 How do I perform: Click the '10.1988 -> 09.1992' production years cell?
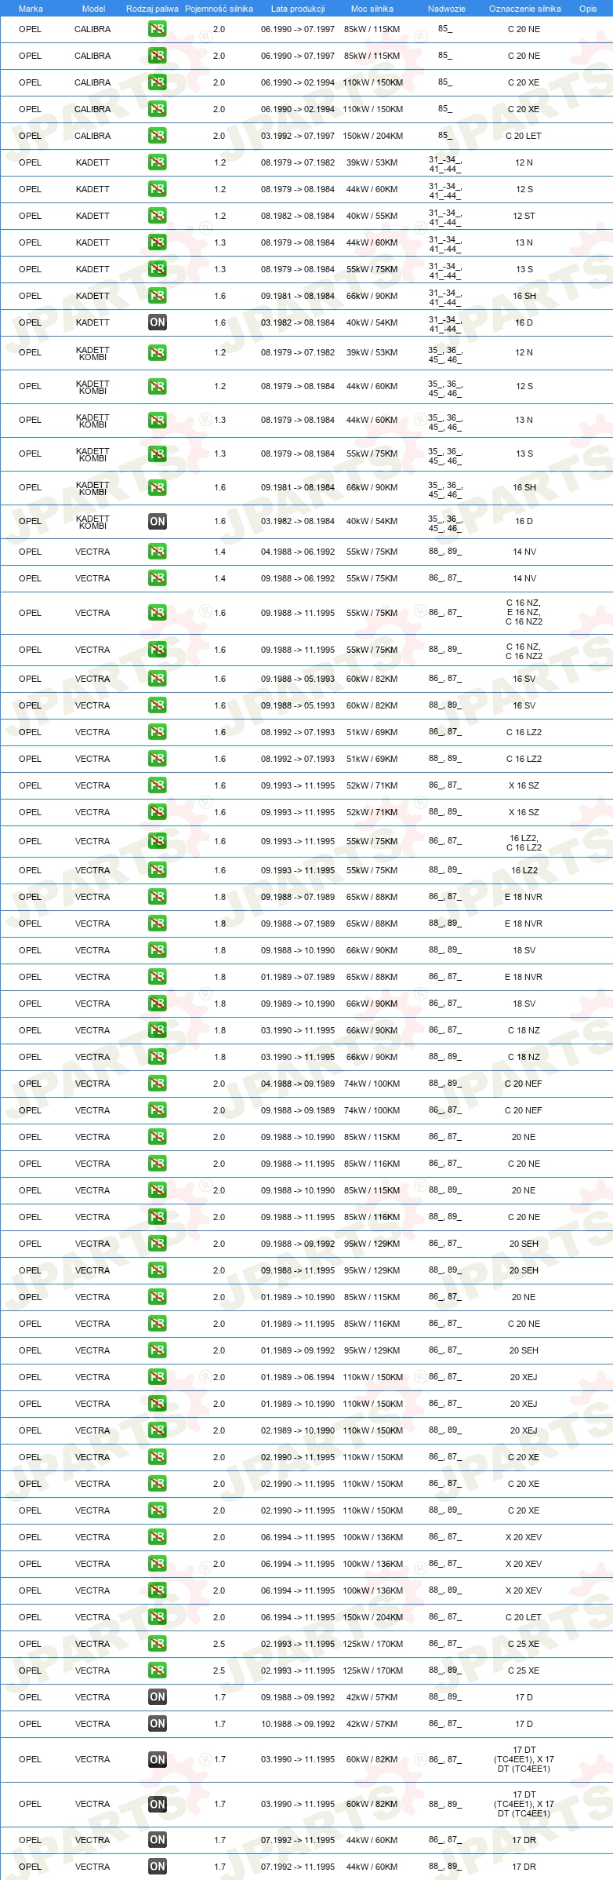(298, 1724)
